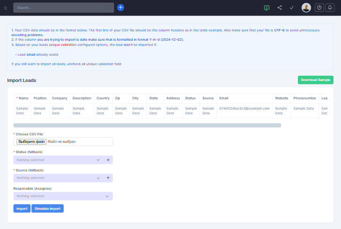Click the Download Sample button

coord(315,80)
